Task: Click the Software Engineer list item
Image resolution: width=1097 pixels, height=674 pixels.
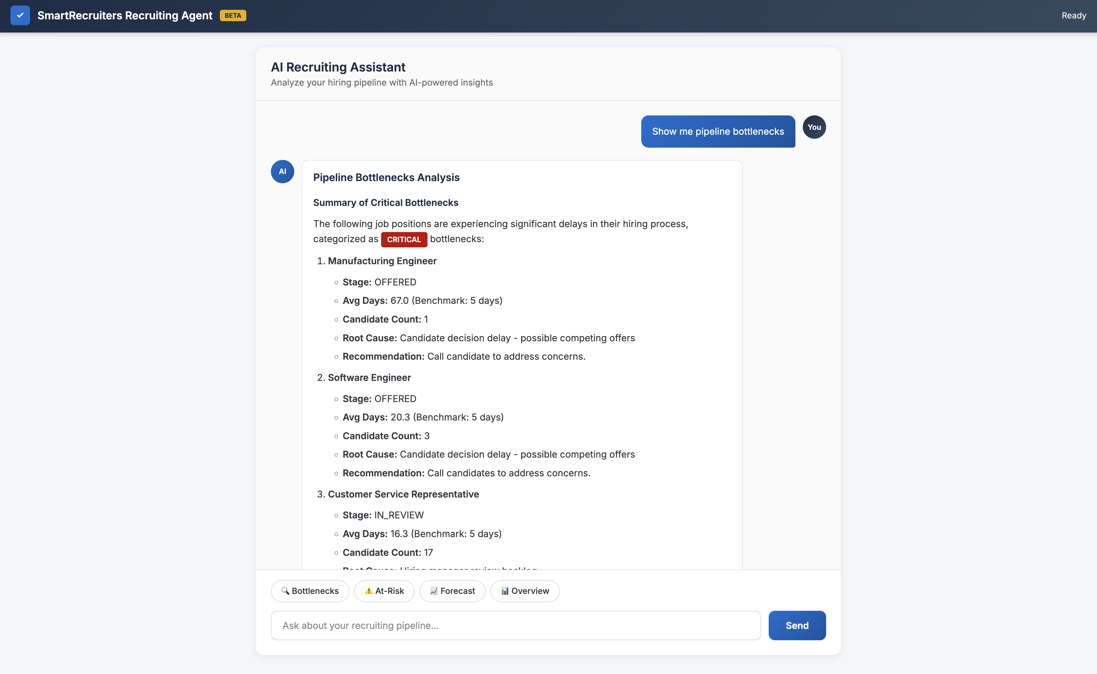Action: (x=369, y=378)
